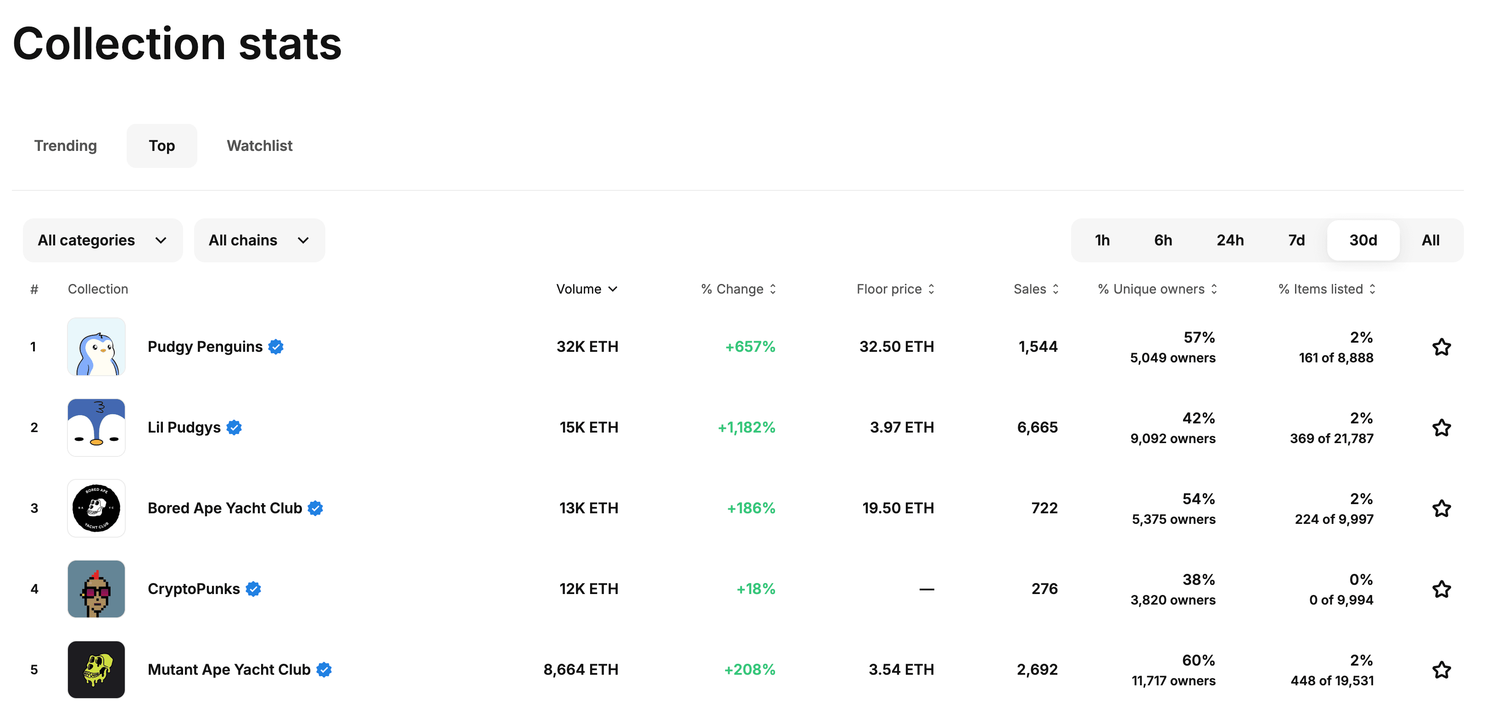The image size is (1496, 711).
Task: Add Pudgy Penguins to watchlist with star
Action: click(1441, 347)
